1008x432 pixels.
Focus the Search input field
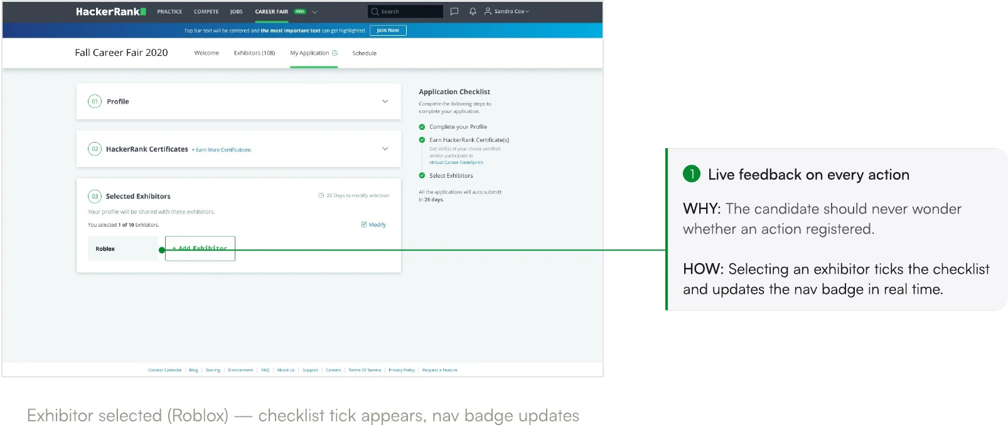click(405, 11)
